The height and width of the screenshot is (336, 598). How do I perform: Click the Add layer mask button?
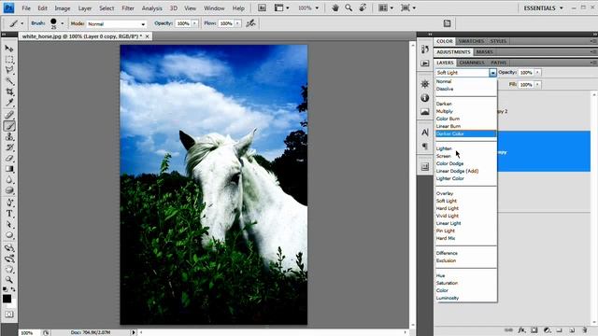click(534, 329)
